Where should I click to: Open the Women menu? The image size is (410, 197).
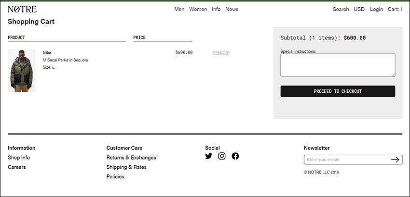198,9
